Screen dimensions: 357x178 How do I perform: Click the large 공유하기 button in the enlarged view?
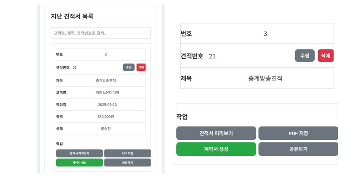pyautogui.click(x=298, y=149)
